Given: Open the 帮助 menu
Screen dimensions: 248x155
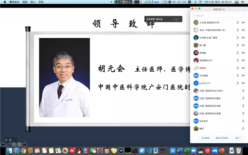Looking at the screenshot, I should click(x=41, y=2).
